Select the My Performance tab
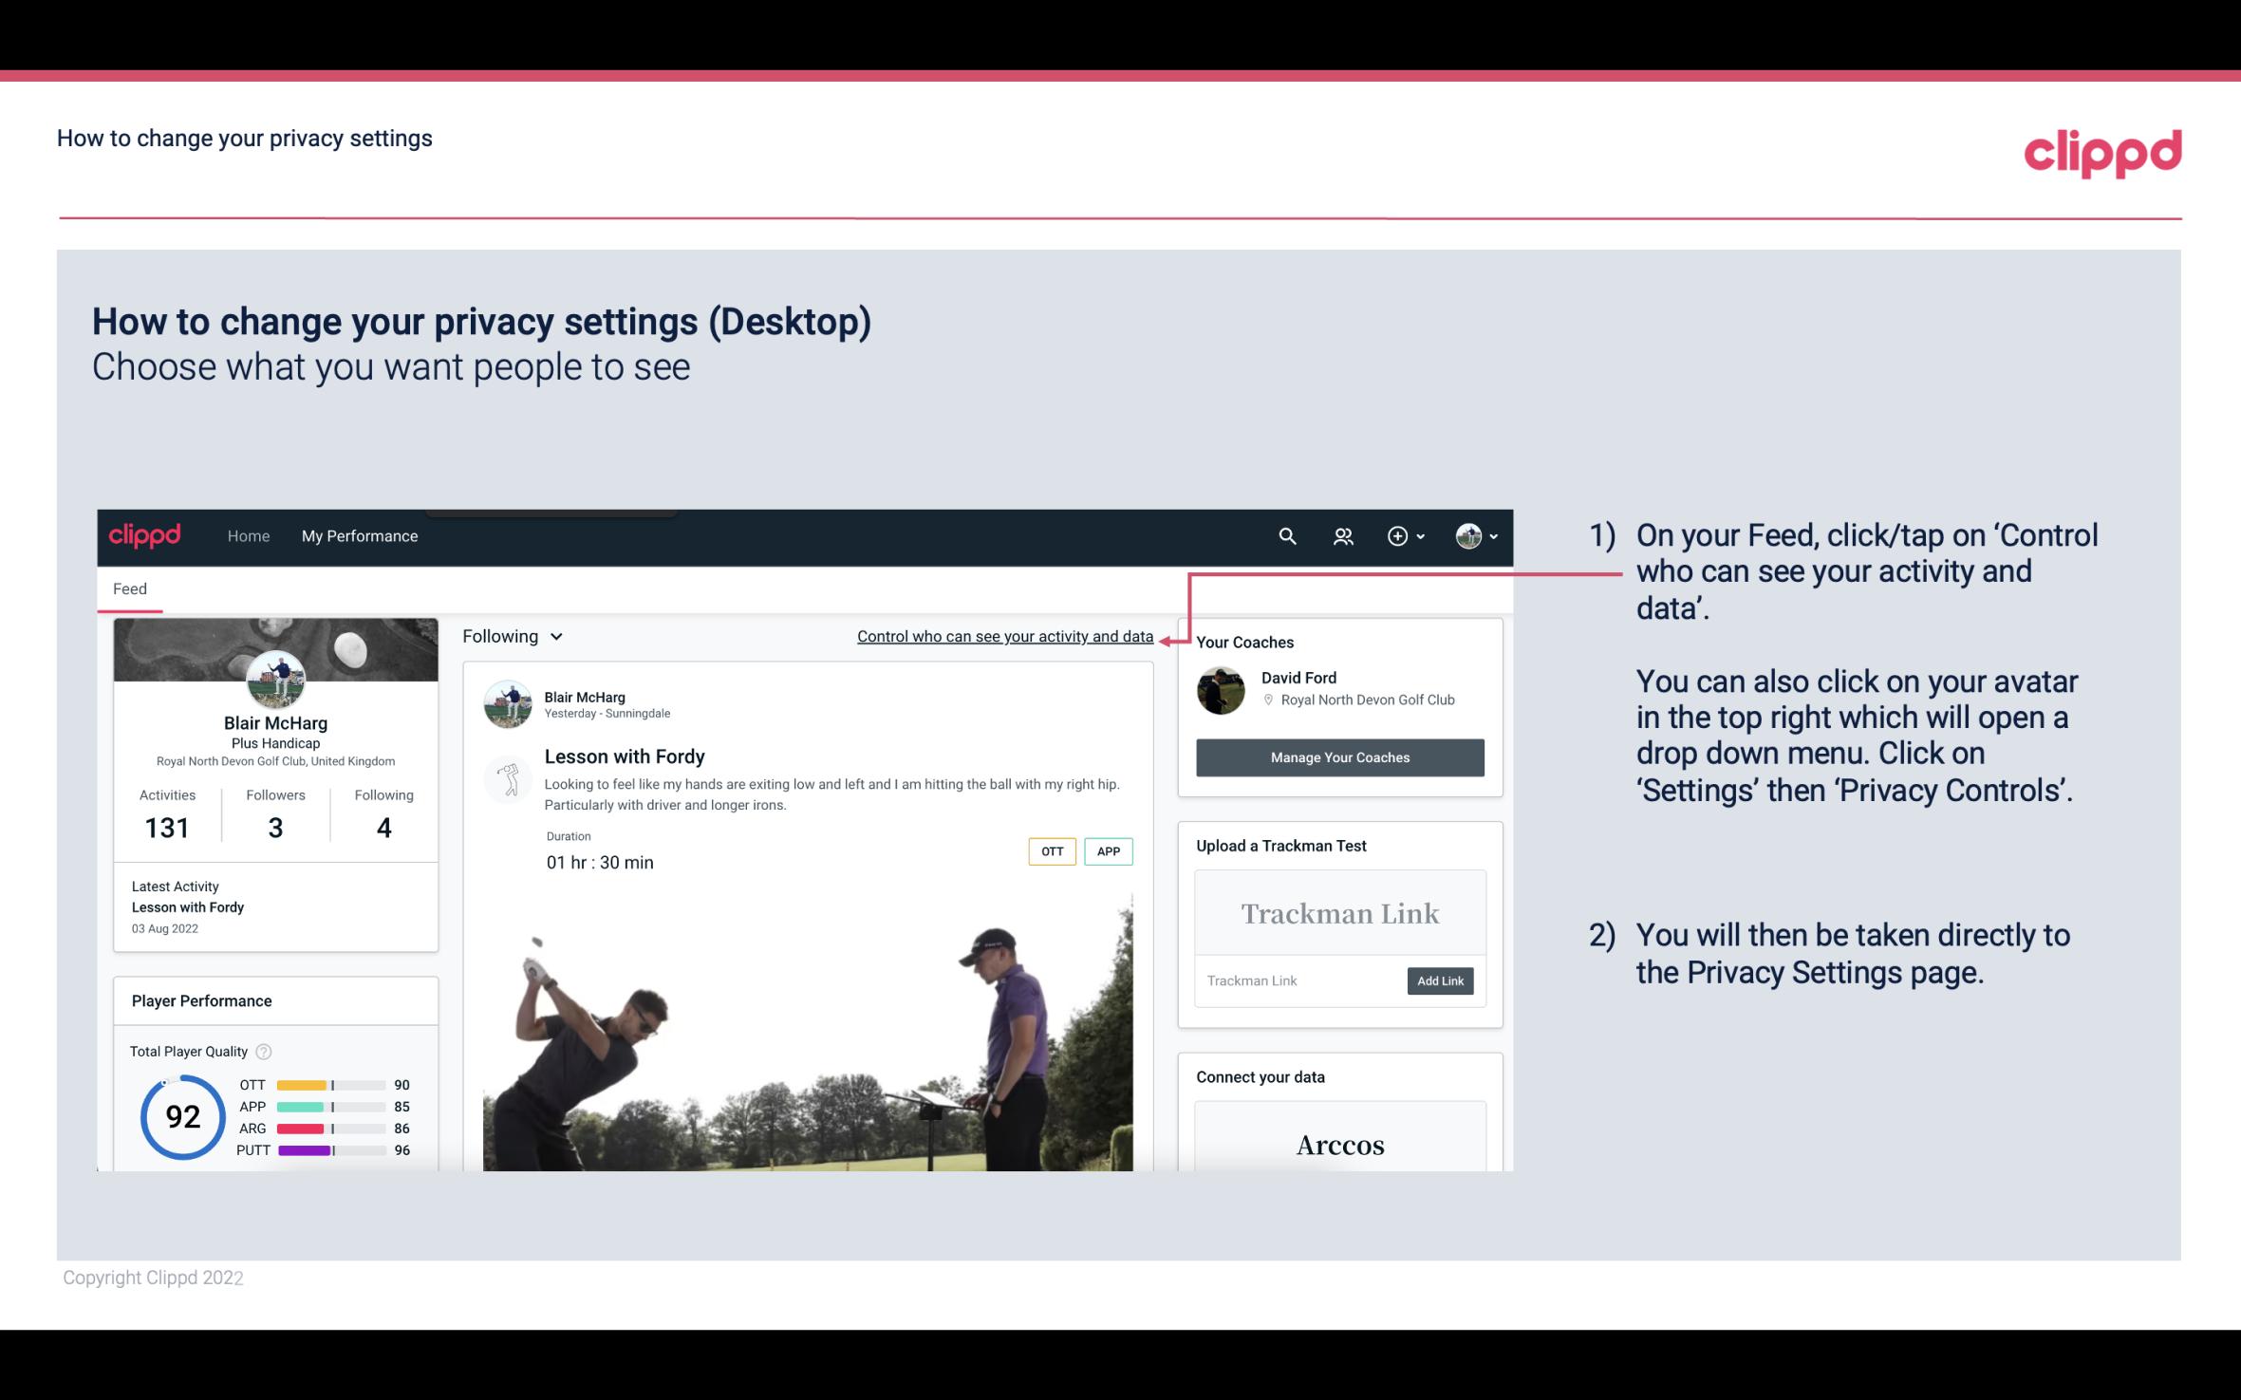This screenshot has width=2241, height=1400. [x=358, y=535]
